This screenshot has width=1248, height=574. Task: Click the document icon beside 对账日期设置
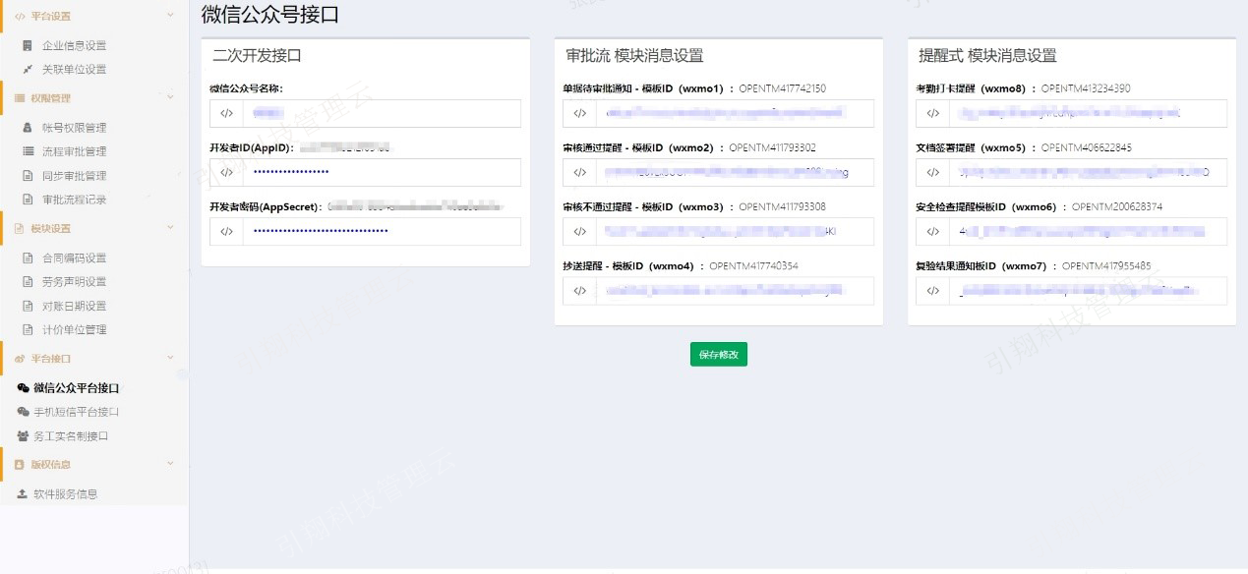[x=28, y=306]
